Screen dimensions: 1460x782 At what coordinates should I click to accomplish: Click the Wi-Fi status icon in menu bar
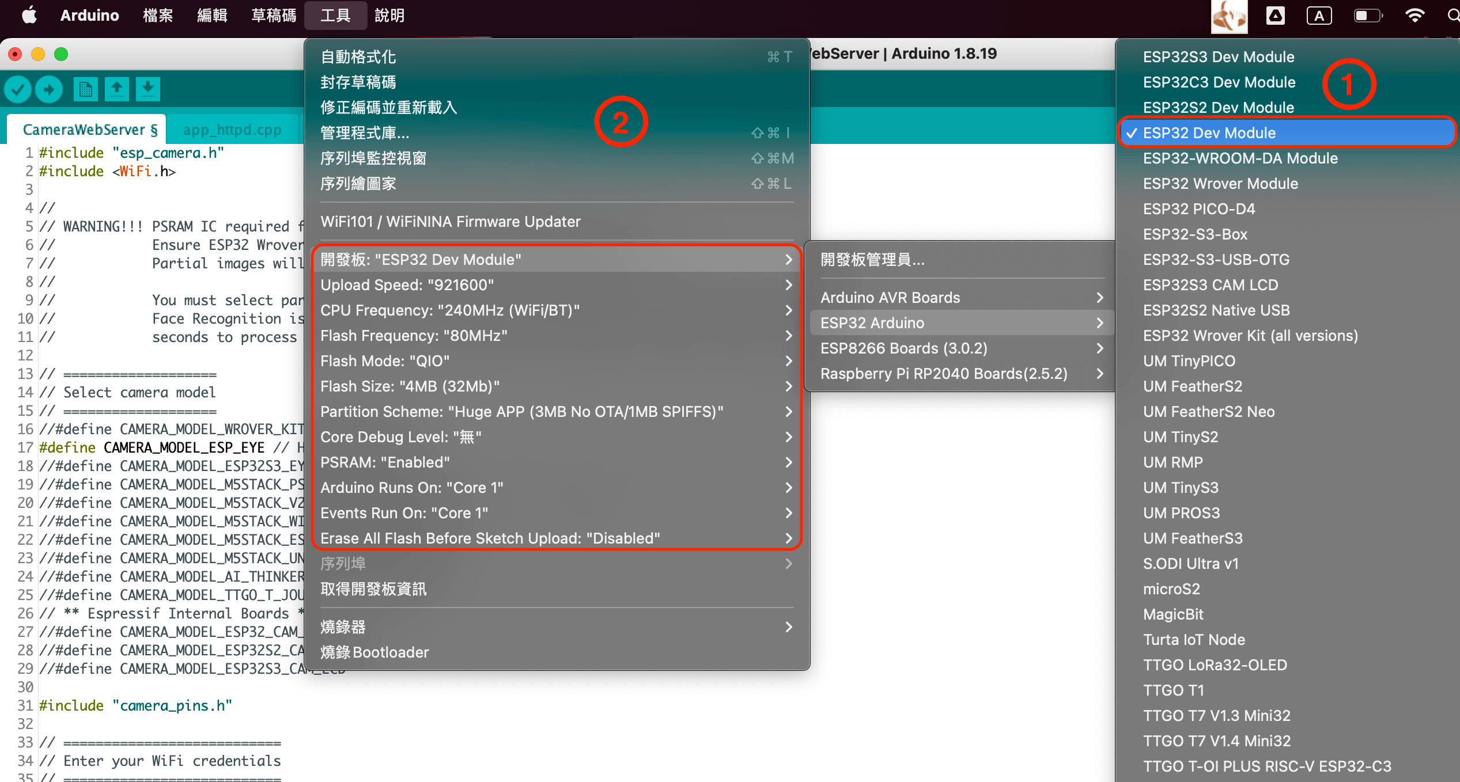tap(1414, 16)
